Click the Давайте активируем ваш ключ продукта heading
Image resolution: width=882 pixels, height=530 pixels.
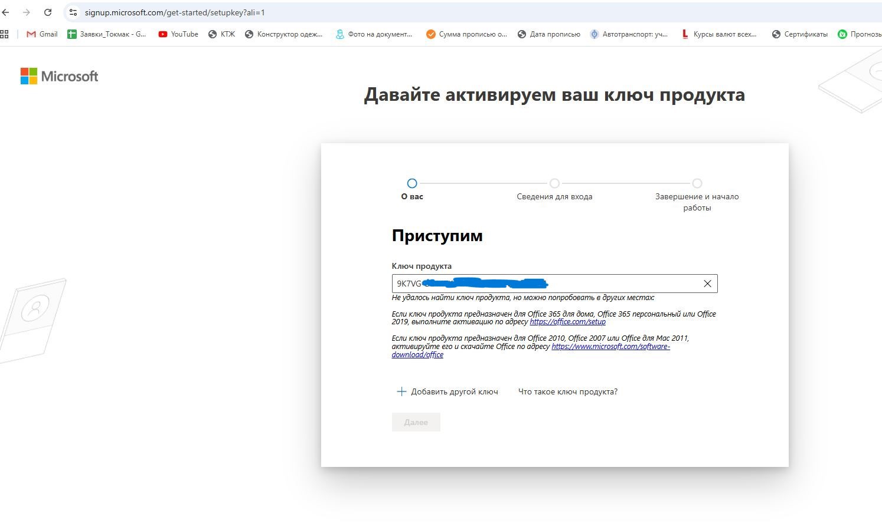[x=554, y=94]
